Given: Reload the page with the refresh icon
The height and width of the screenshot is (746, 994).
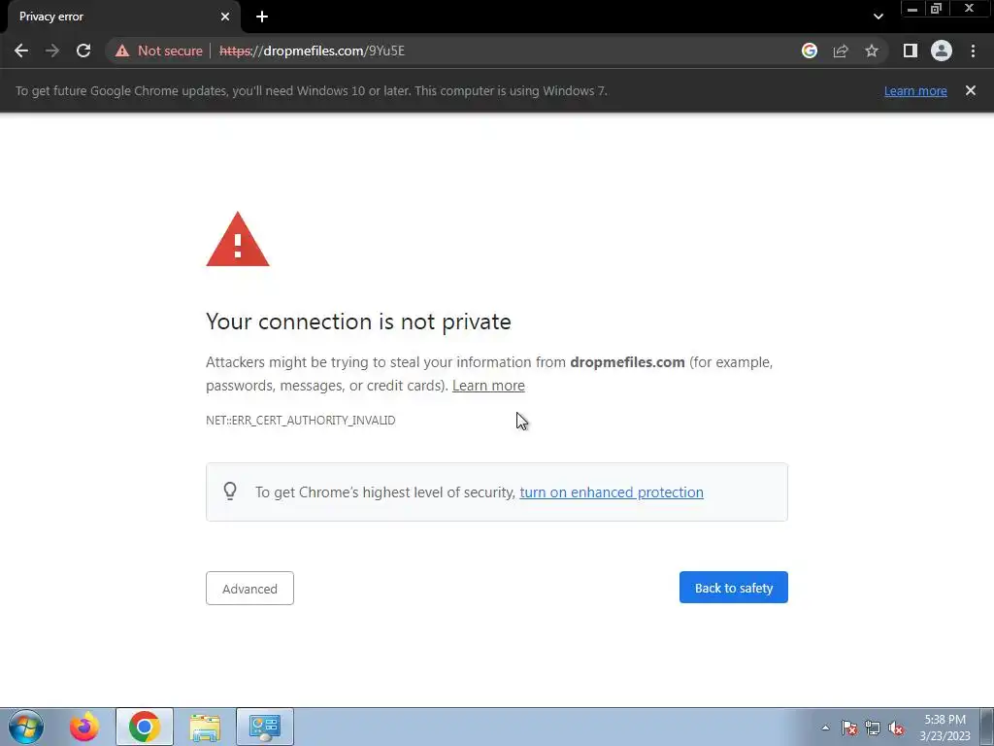Looking at the screenshot, I should click(x=83, y=51).
